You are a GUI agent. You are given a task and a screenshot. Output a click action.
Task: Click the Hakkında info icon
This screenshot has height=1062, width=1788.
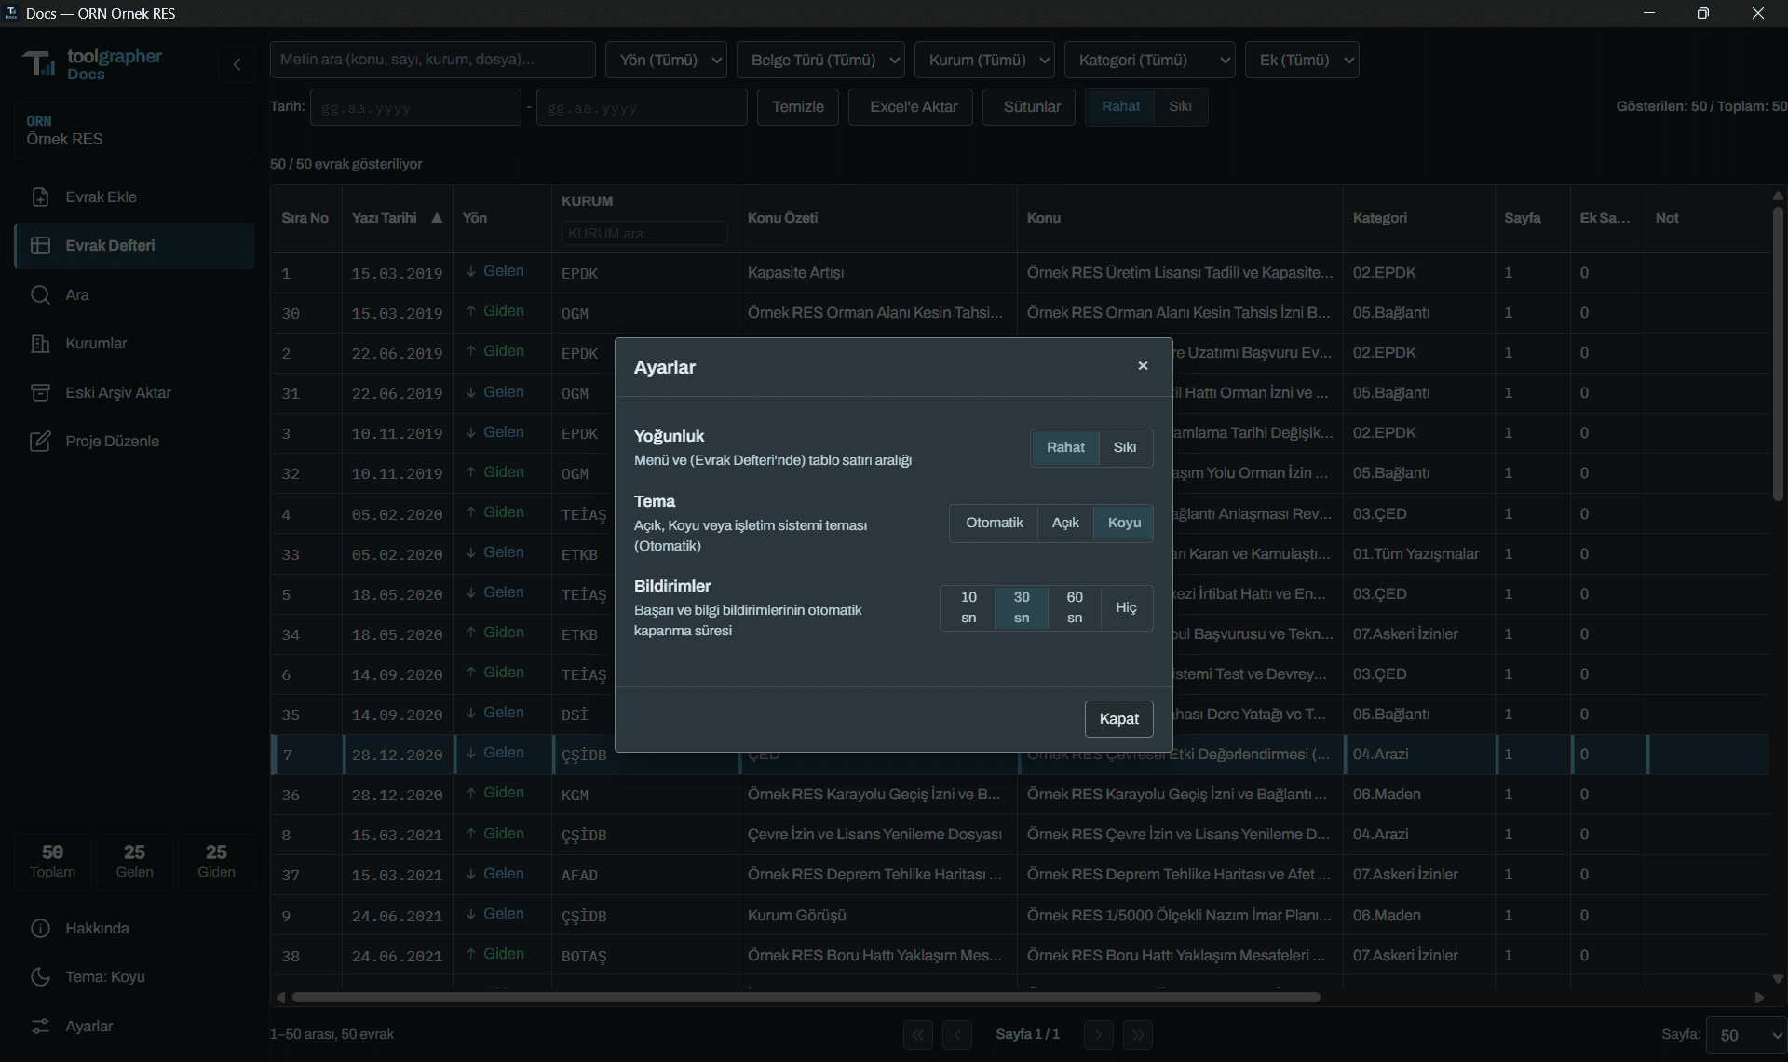click(40, 928)
